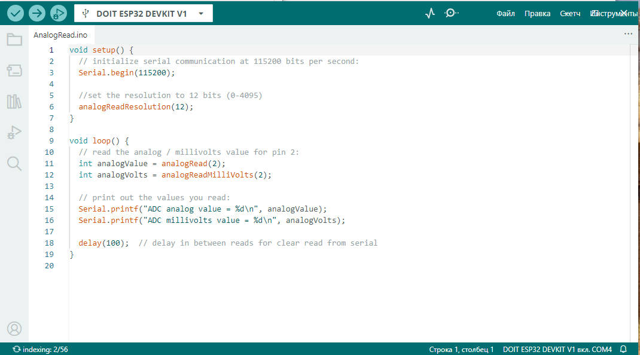Open the Файл menu
The width and height of the screenshot is (640, 355).
(505, 14)
